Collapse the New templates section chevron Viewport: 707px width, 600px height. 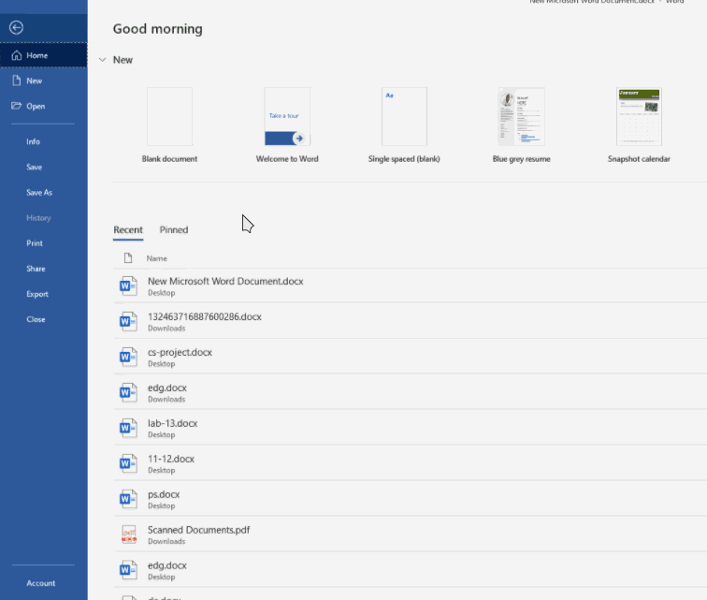pyautogui.click(x=102, y=60)
